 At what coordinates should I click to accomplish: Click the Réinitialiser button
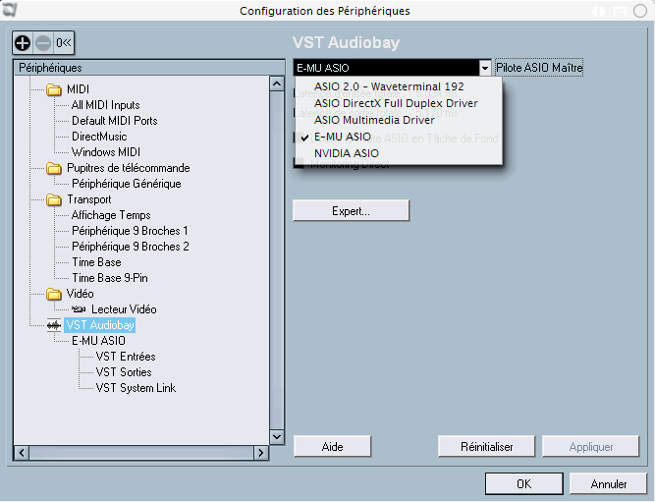pyautogui.click(x=487, y=446)
